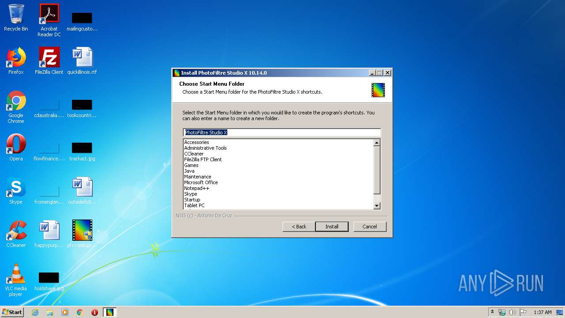Open the Opera desktop shortcut
Viewport: 565px width, 318px height.
(x=16, y=148)
